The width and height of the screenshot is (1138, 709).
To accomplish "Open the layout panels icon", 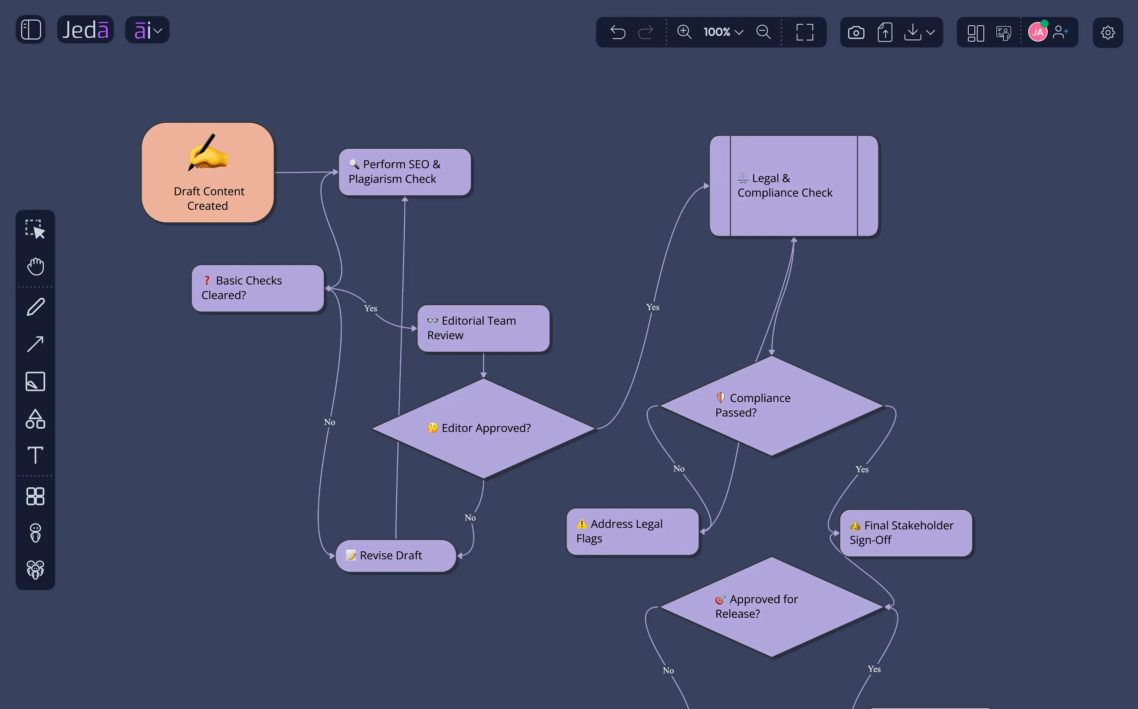I will 976,32.
